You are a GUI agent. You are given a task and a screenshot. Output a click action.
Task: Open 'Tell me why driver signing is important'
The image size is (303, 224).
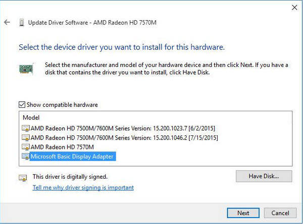tap(83, 187)
